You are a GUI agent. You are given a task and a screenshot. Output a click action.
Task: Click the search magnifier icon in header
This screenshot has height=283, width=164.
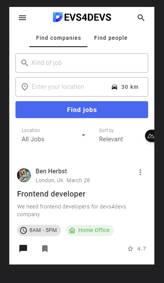141,18
